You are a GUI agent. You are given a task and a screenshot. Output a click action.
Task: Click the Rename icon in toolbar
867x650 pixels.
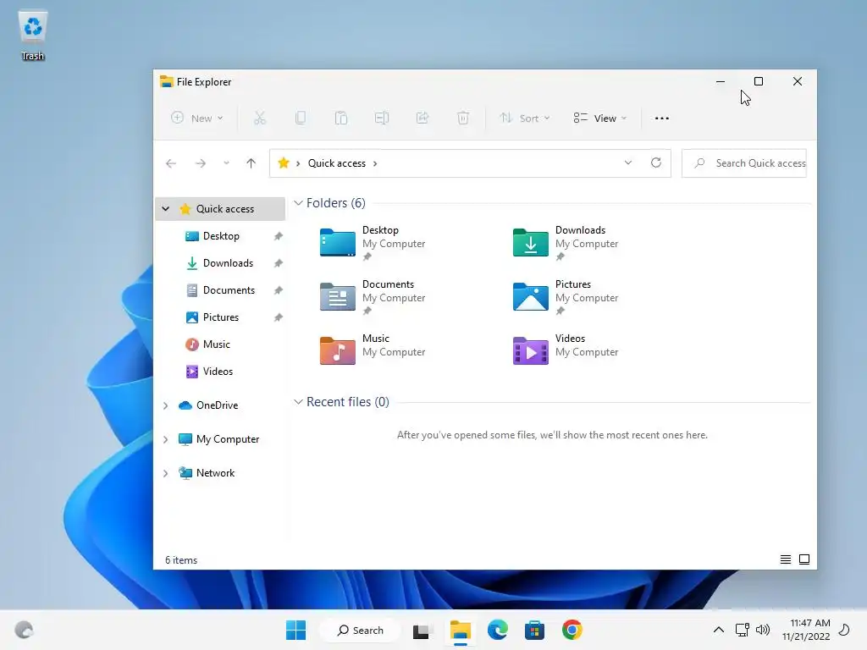[382, 118]
